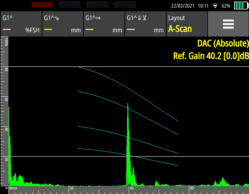Tap the date 22/03/2021
Image resolution: width=249 pixels, height=194 pixels.
182,6
